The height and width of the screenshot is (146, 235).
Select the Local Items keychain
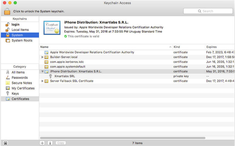[x=20, y=30]
